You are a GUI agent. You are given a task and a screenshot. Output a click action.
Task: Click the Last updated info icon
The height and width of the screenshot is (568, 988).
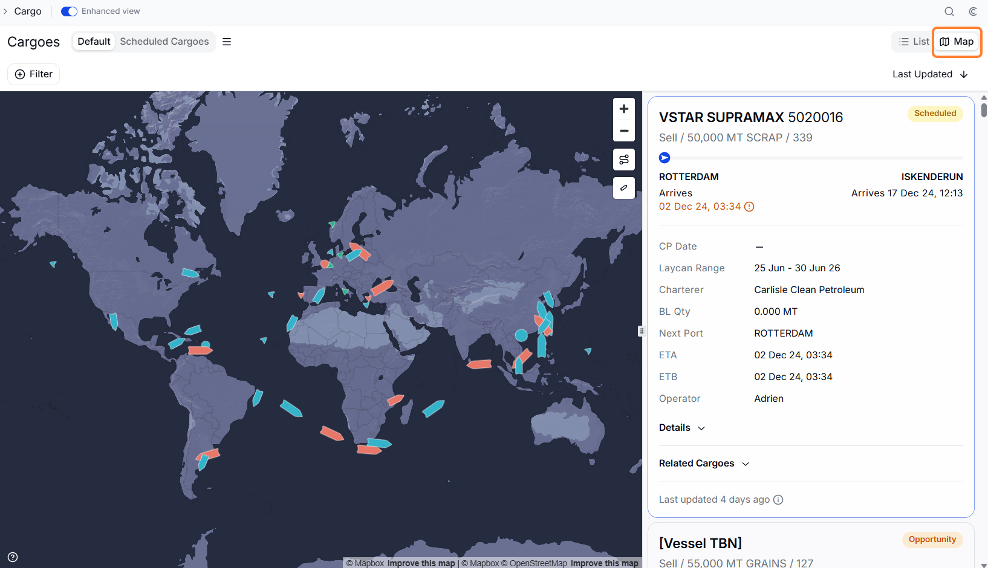point(778,500)
